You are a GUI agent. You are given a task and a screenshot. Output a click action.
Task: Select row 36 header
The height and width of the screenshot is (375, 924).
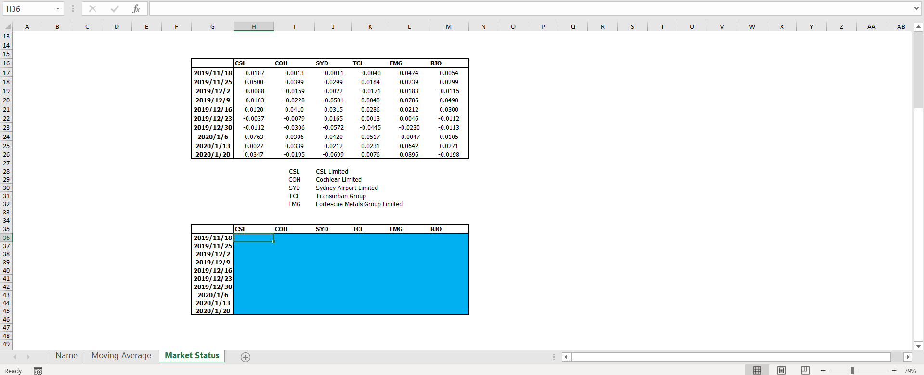[x=6, y=237]
